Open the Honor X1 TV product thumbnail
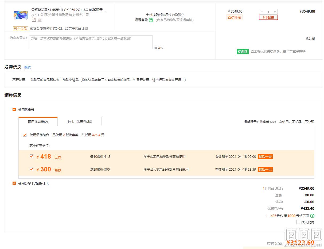The image size is (324, 249). point(21,15)
